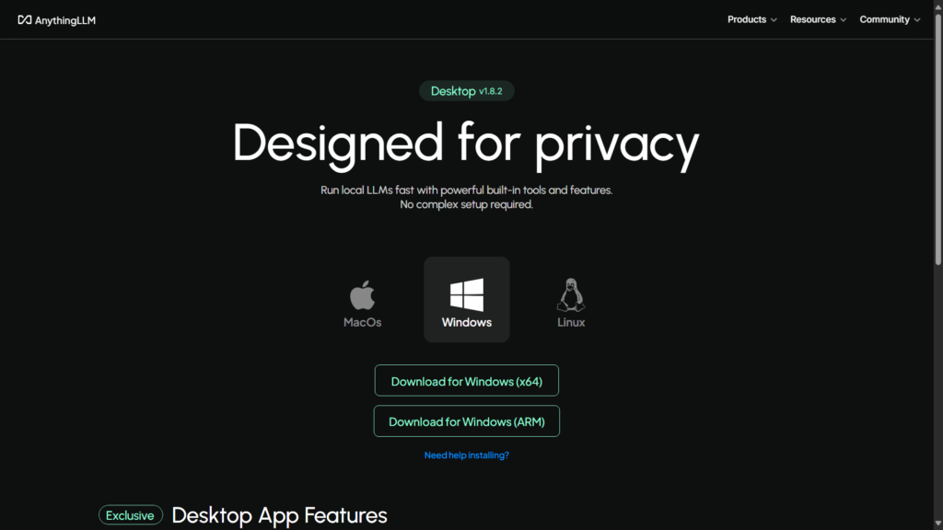This screenshot has height=530, width=943.
Task: Select the Linux penguin icon
Action: point(571,294)
